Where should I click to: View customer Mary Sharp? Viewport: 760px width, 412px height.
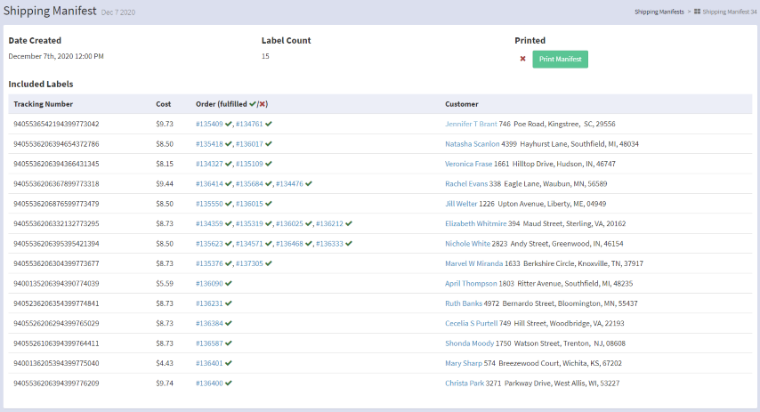[464, 363]
